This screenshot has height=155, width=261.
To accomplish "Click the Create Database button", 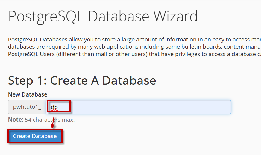I will (35, 136).
